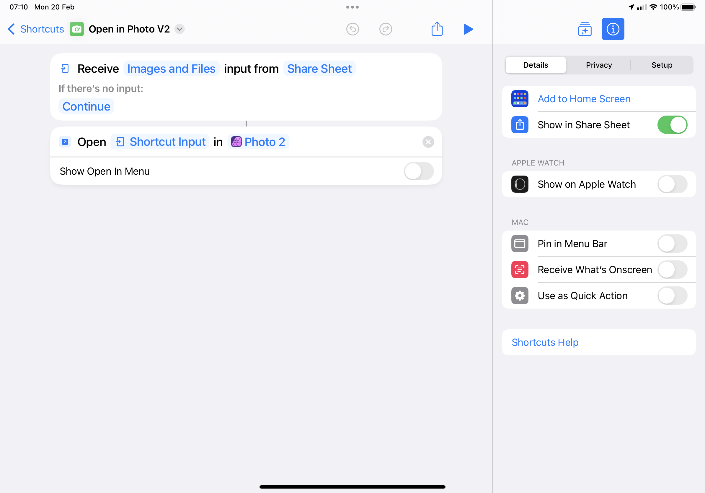705x493 pixels.
Task: Click the redo arrow icon
Action: click(386, 29)
